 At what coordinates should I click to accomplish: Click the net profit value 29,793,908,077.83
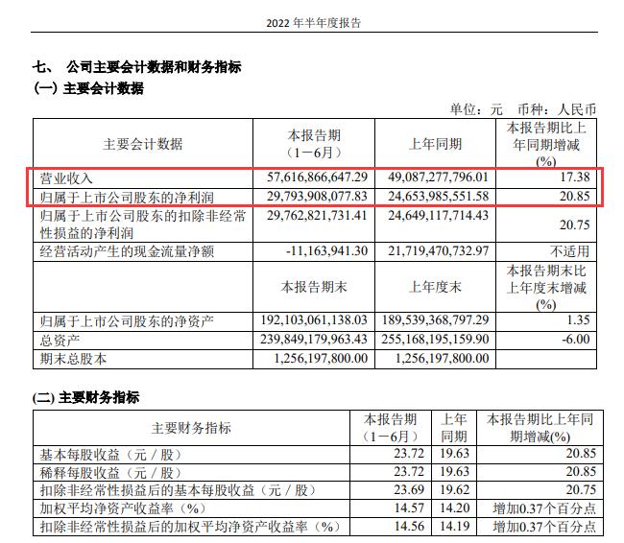click(x=316, y=197)
